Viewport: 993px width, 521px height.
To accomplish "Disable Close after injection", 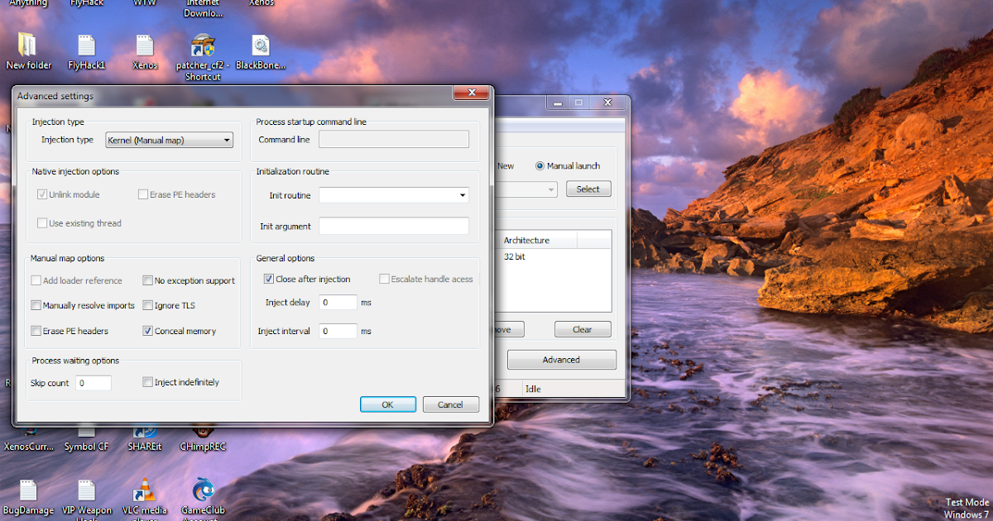I will coord(268,279).
